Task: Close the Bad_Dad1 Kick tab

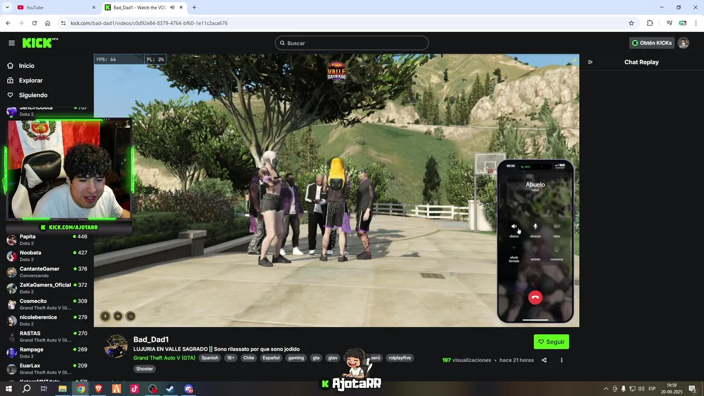Action: [x=181, y=7]
